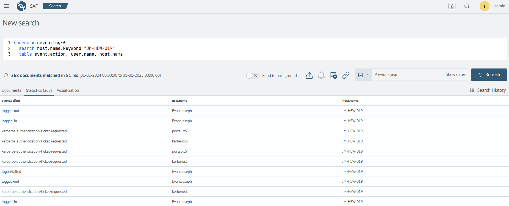Click the SAF title text

coord(34,6)
